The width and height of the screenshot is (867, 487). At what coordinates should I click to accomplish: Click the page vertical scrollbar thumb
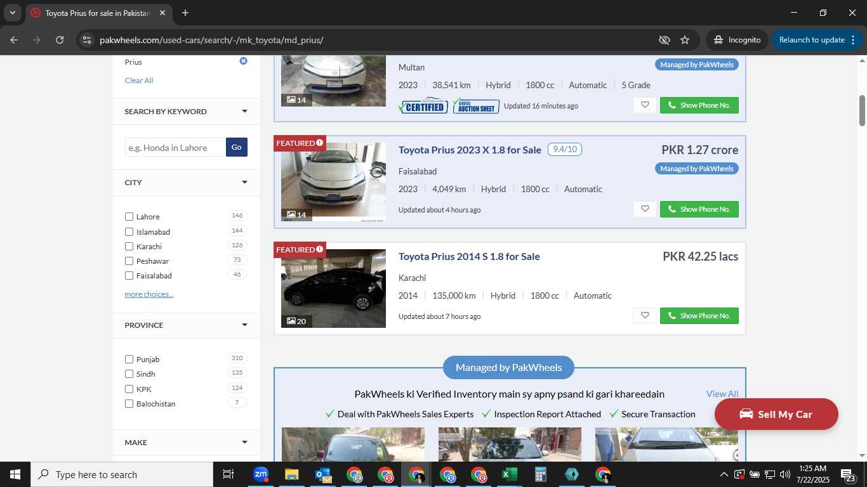click(862, 110)
